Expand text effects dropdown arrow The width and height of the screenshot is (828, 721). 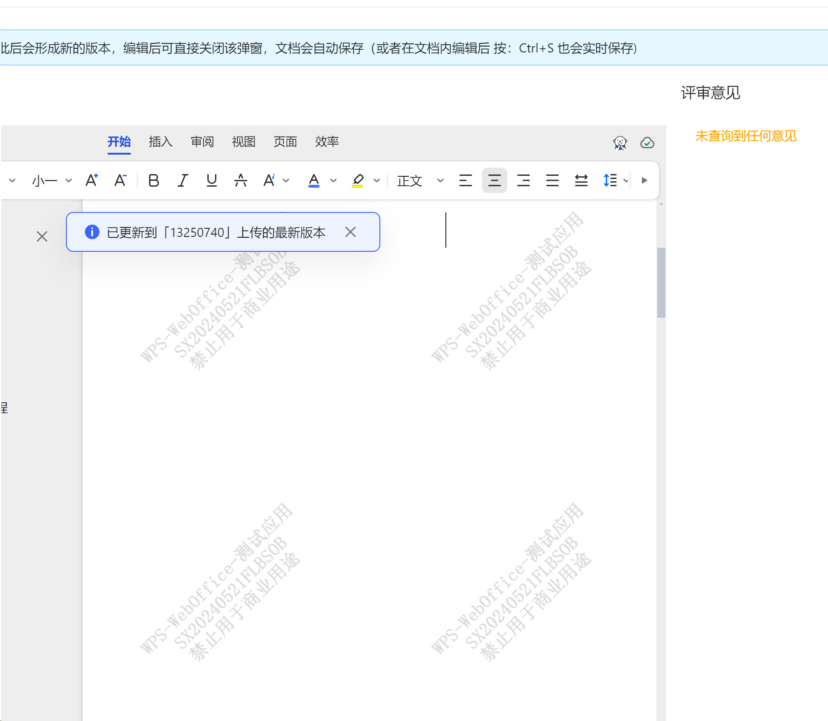286,180
